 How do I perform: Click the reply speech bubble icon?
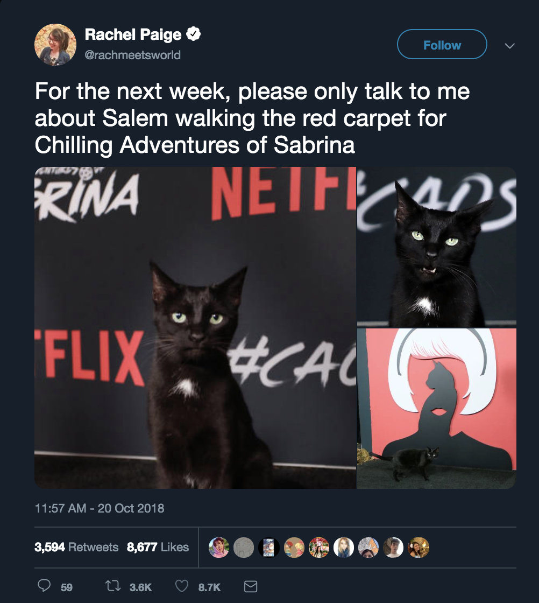pyautogui.click(x=44, y=586)
